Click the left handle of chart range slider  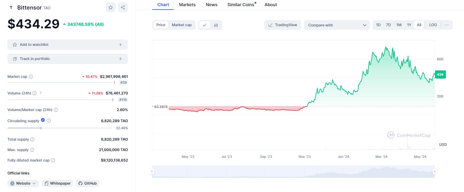(x=152, y=171)
